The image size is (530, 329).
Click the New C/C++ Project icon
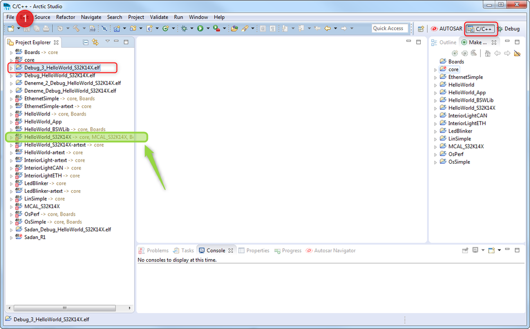pos(117,29)
